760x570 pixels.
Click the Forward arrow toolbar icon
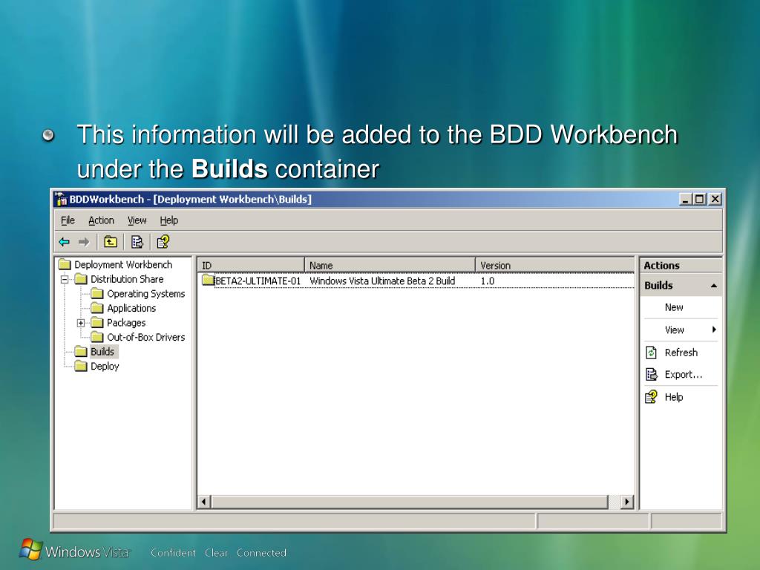pyautogui.click(x=84, y=242)
